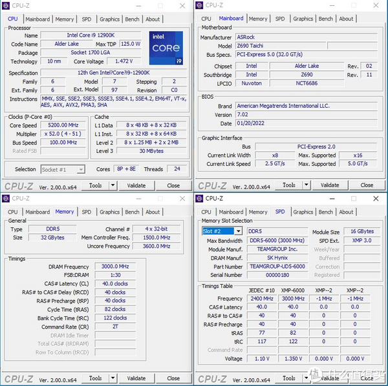This screenshot has height=386, width=388.
Task: Open About tab in SPD window
Action: coord(346,212)
